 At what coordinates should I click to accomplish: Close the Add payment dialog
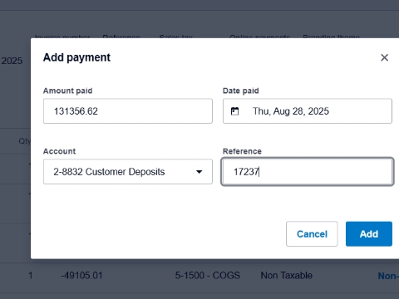[x=384, y=57]
